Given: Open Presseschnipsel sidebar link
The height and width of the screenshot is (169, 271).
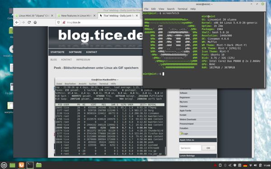Looking at the screenshot, I should pos(198,123).
